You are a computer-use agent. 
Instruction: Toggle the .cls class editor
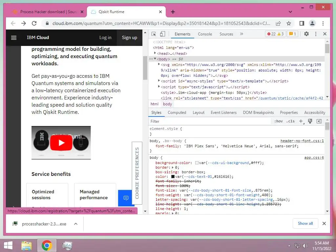(x=290, y=121)
